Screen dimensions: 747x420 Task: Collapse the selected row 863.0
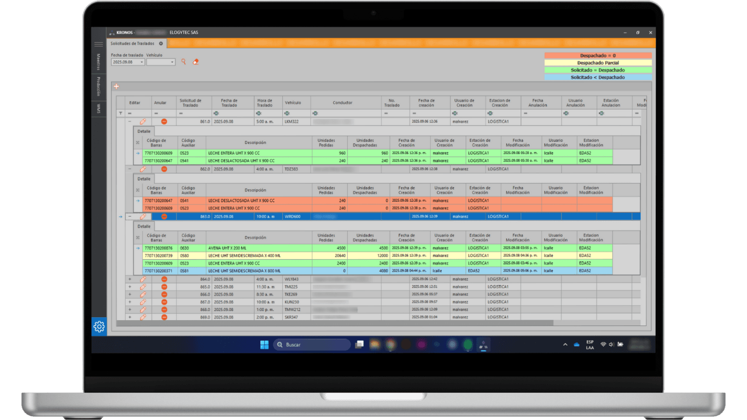point(130,217)
